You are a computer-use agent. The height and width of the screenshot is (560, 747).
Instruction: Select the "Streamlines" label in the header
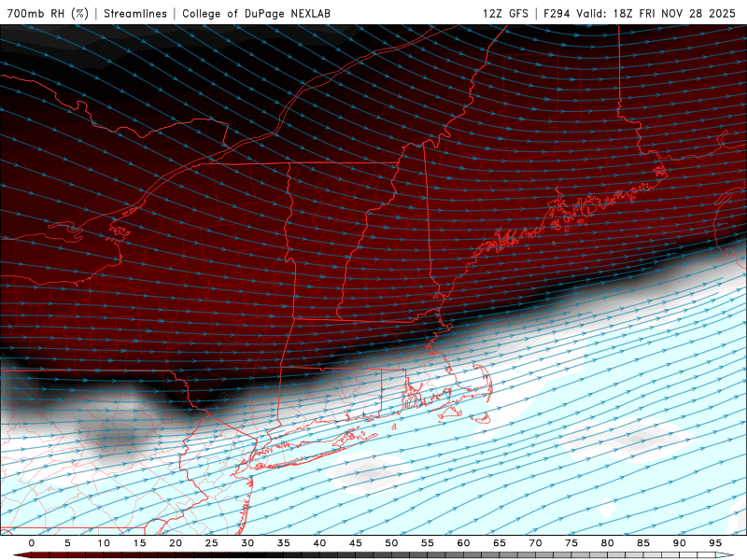(x=135, y=13)
